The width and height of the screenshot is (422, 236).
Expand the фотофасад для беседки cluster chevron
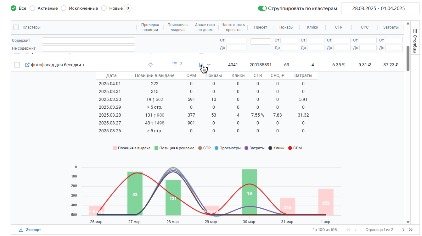(x=84, y=65)
